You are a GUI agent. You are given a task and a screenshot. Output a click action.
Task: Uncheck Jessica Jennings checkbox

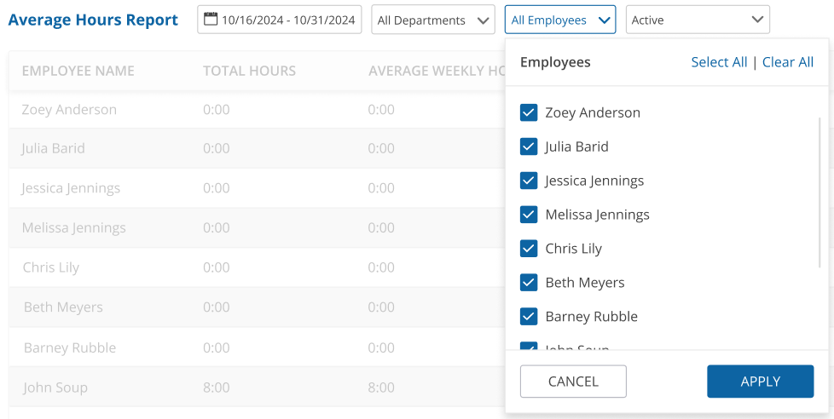(x=529, y=181)
